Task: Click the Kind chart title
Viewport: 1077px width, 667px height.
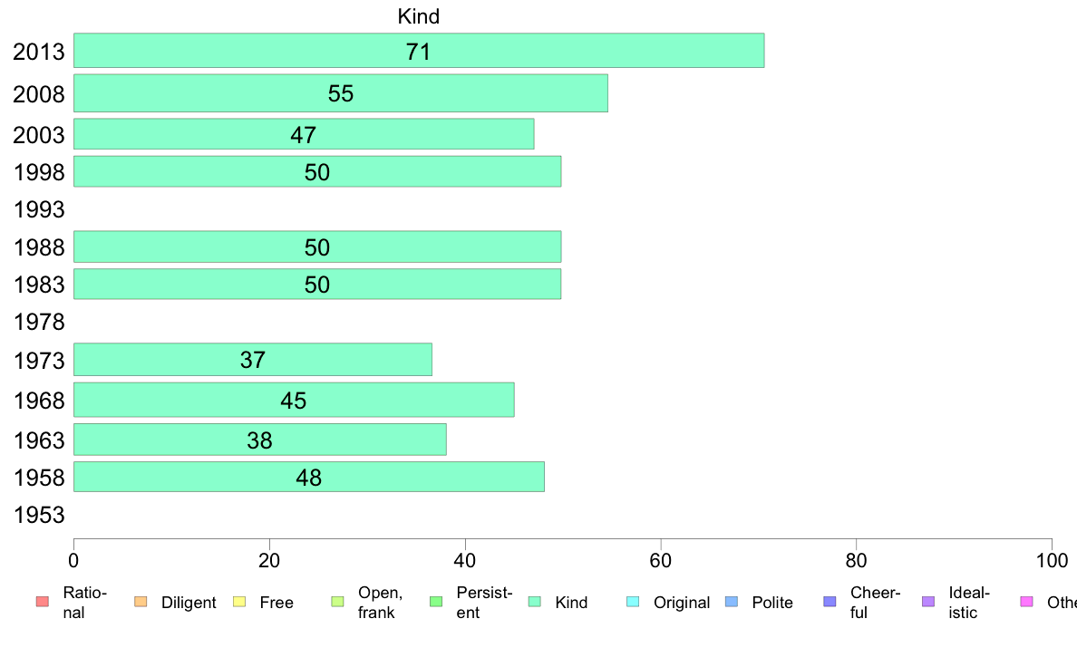Action: coord(418,16)
